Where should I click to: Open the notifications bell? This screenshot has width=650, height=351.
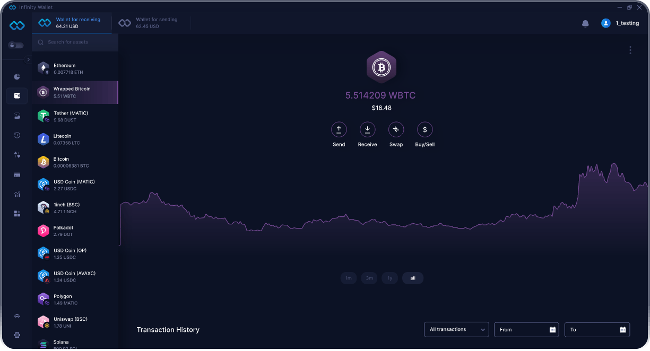click(585, 23)
